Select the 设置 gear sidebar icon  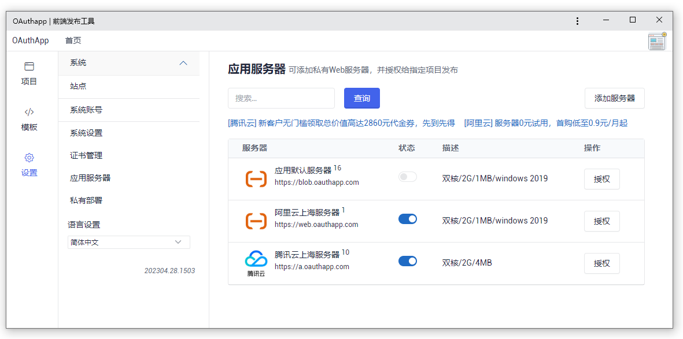point(29,165)
